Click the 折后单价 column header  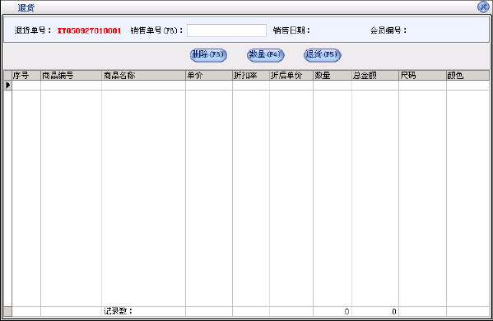[291, 76]
